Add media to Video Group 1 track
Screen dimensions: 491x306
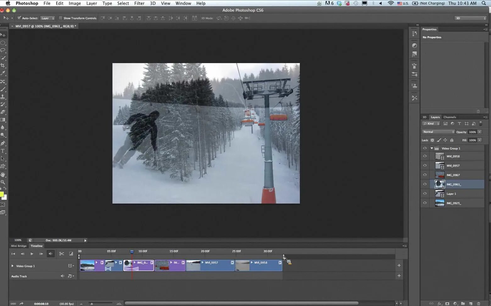click(399, 265)
